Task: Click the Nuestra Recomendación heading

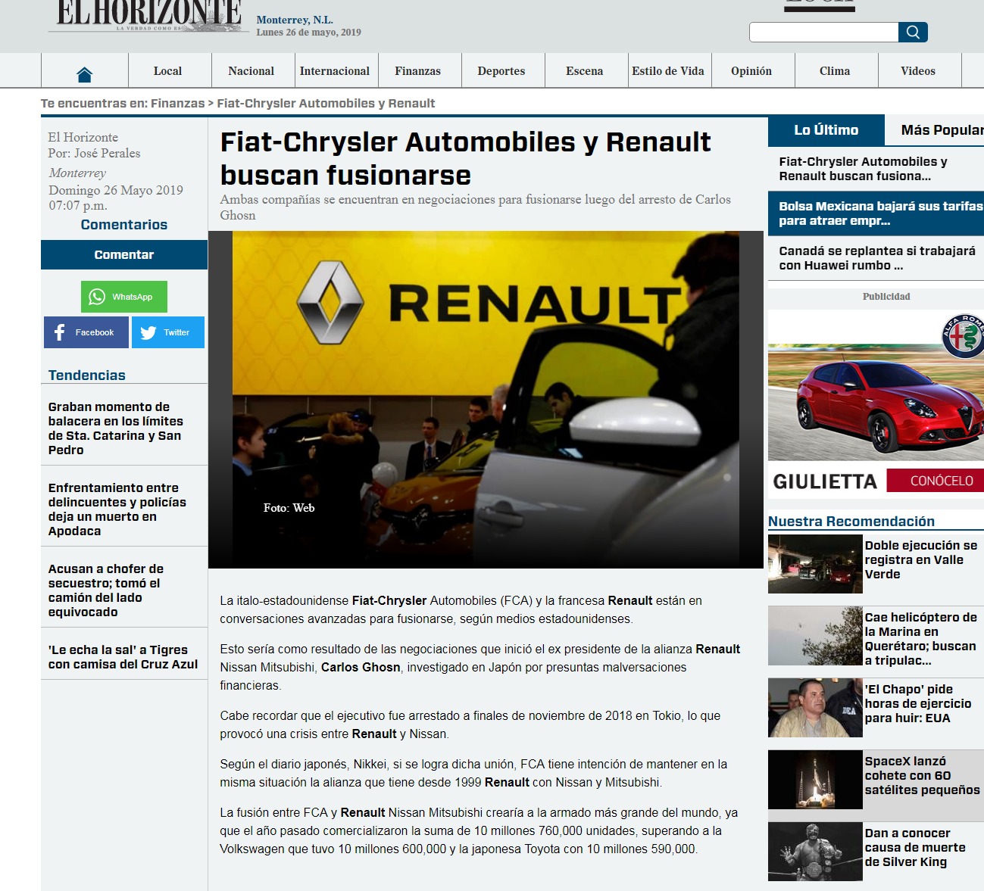Action: [x=851, y=521]
